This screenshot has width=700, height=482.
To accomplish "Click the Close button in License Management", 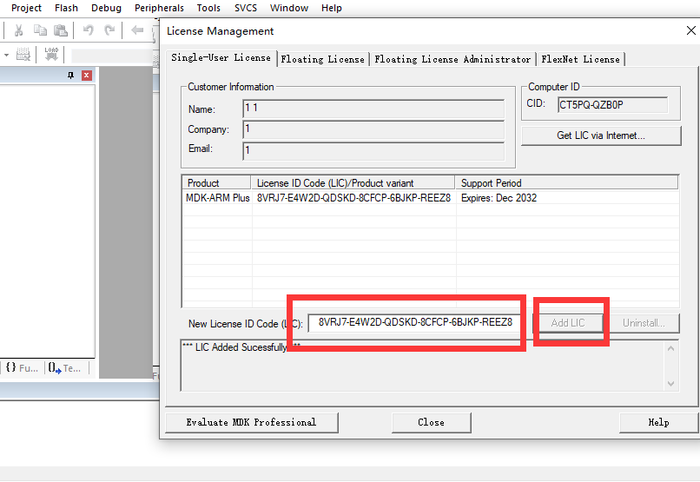I will (x=432, y=422).
